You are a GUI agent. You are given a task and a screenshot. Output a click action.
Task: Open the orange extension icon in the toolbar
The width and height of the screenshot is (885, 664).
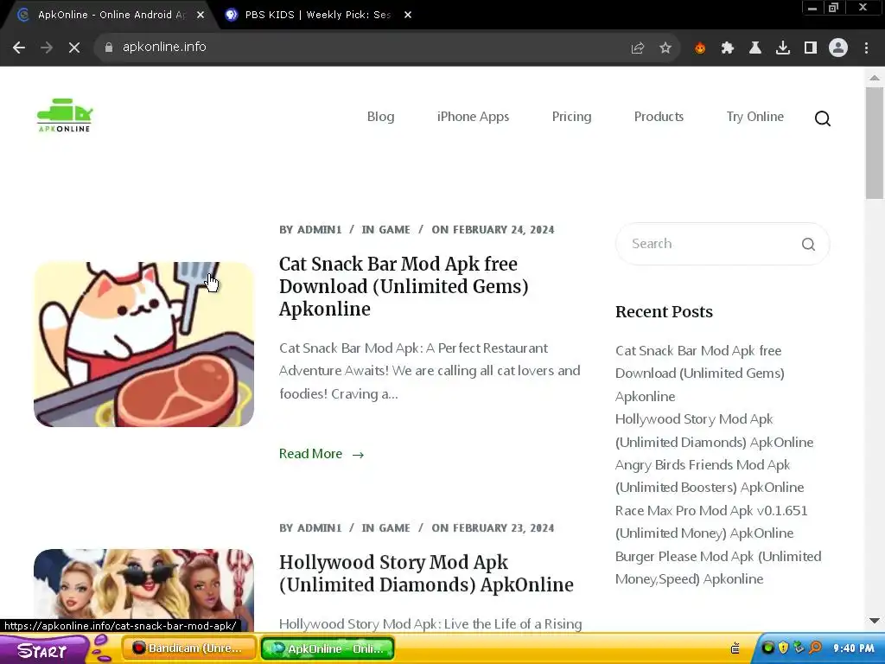700,48
